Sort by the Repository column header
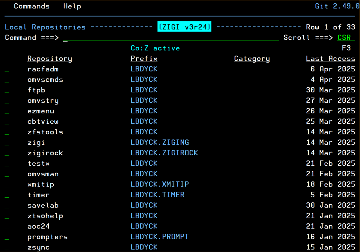This screenshot has height=252, width=360. [50, 58]
